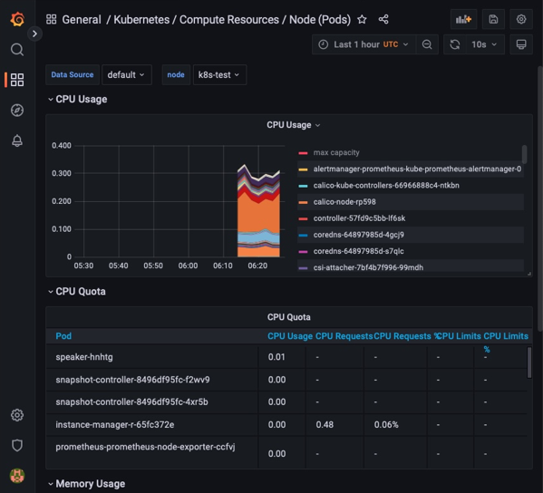Image resolution: width=543 pixels, height=493 pixels.
Task: Open the Alerting bell icon
Action: pyautogui.click(x=17, y=140)
